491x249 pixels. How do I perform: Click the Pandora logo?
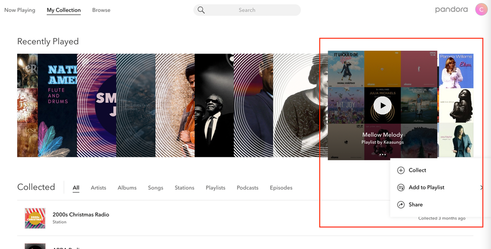(x=451, y=9)
